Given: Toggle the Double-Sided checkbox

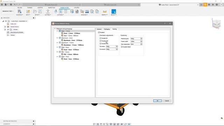Looking at the screenshot, I should [122, 47].
